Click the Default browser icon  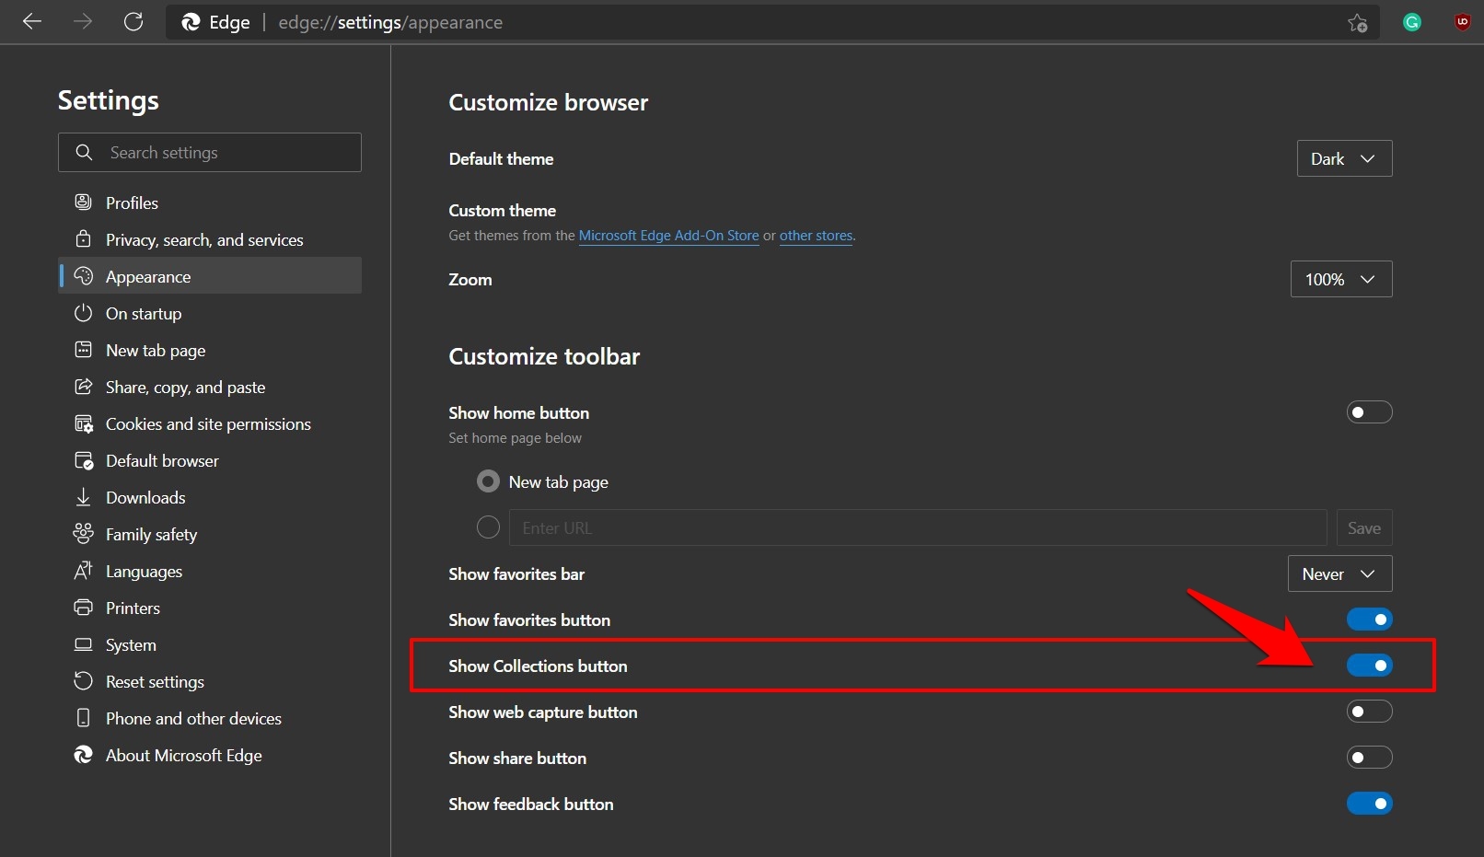(x=83, y=460)
